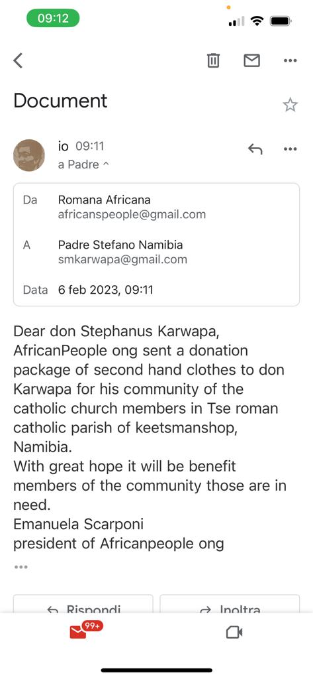Mark email as unread envelope icon

pos(251,60)
